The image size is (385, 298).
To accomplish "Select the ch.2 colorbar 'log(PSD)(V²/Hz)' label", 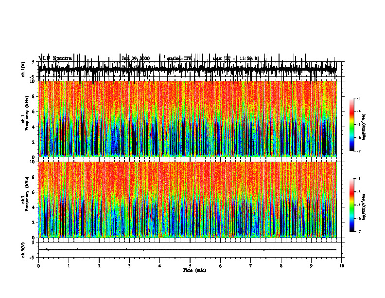I will click(x=364, y=207).
